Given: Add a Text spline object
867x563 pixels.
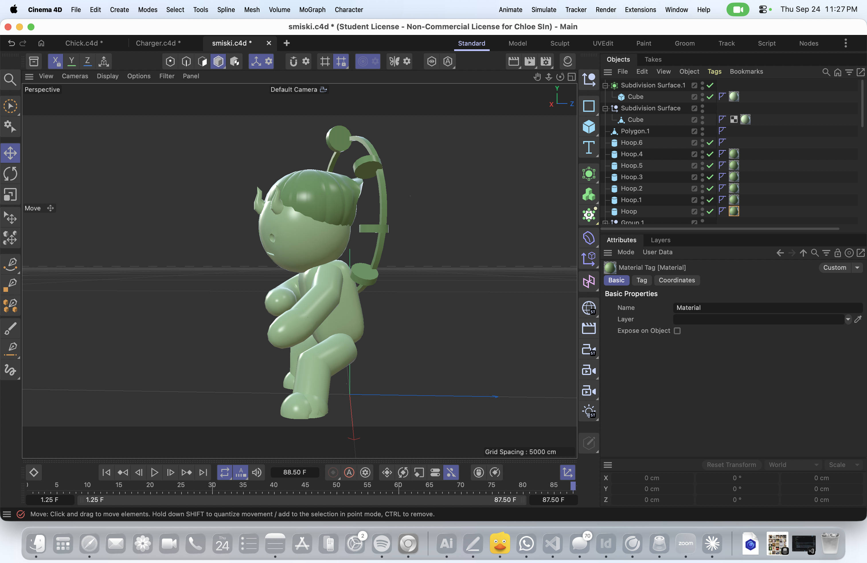Looking at the screenshot, I should pos(589,148).
